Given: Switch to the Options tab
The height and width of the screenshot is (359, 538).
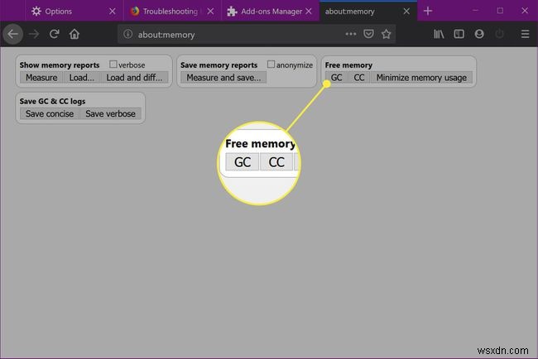Looking at the screenshot, I should pyautogui.click(x=74, y=12).
